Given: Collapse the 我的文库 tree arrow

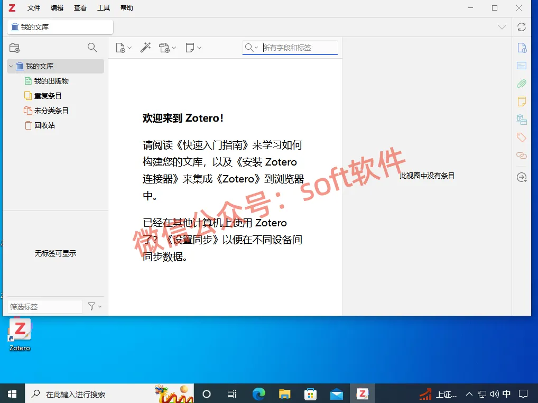Looking at the screenshot, I should tap(11, 66).
